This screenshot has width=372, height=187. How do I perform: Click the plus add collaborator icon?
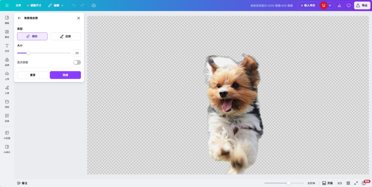[330, 5]
